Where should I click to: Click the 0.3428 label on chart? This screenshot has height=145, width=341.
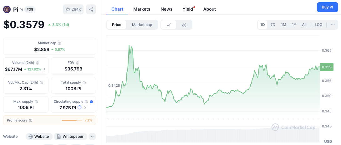[114, 85]
